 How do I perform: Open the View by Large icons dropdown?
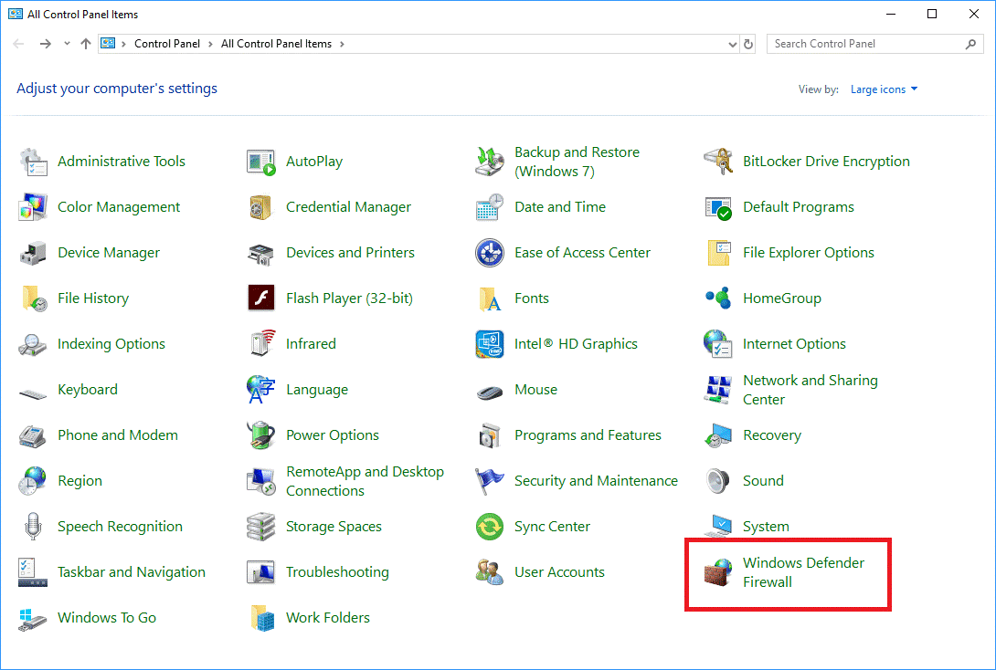[x=885, y=89]
